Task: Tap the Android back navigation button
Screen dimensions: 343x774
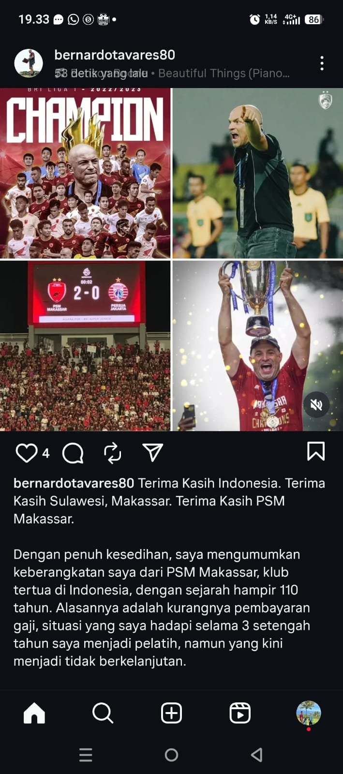Action: (x=257, y=755)
